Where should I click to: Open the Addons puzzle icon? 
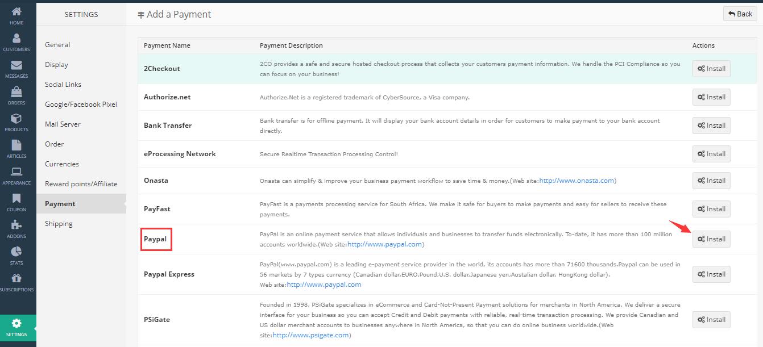pos(16,226)
